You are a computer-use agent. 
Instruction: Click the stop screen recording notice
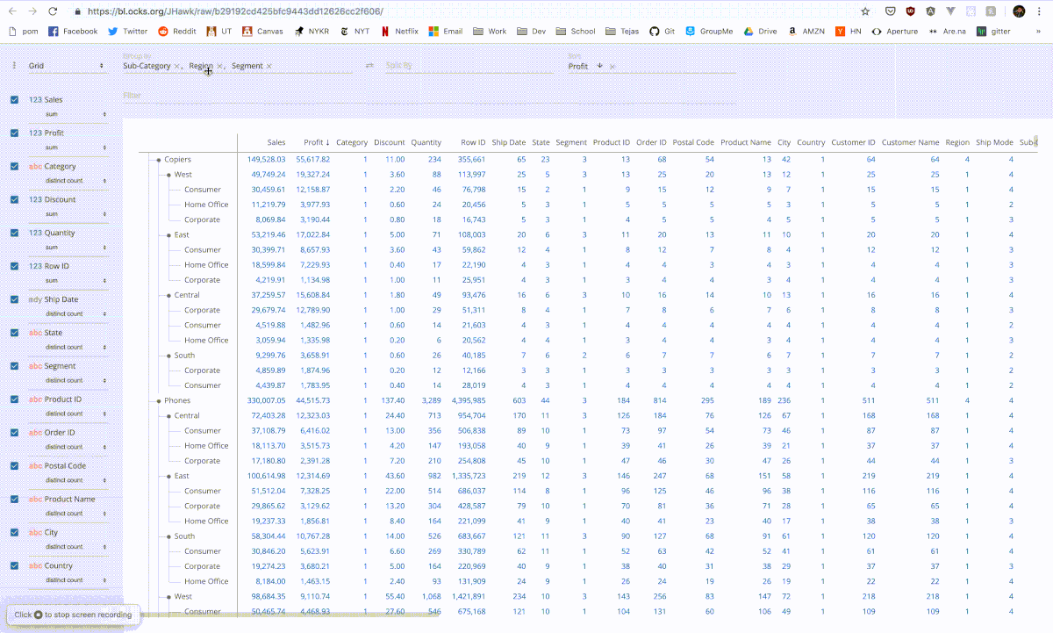73,615
